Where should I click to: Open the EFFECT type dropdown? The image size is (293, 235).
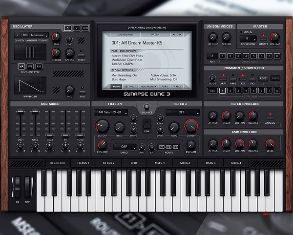coord(125,147)
